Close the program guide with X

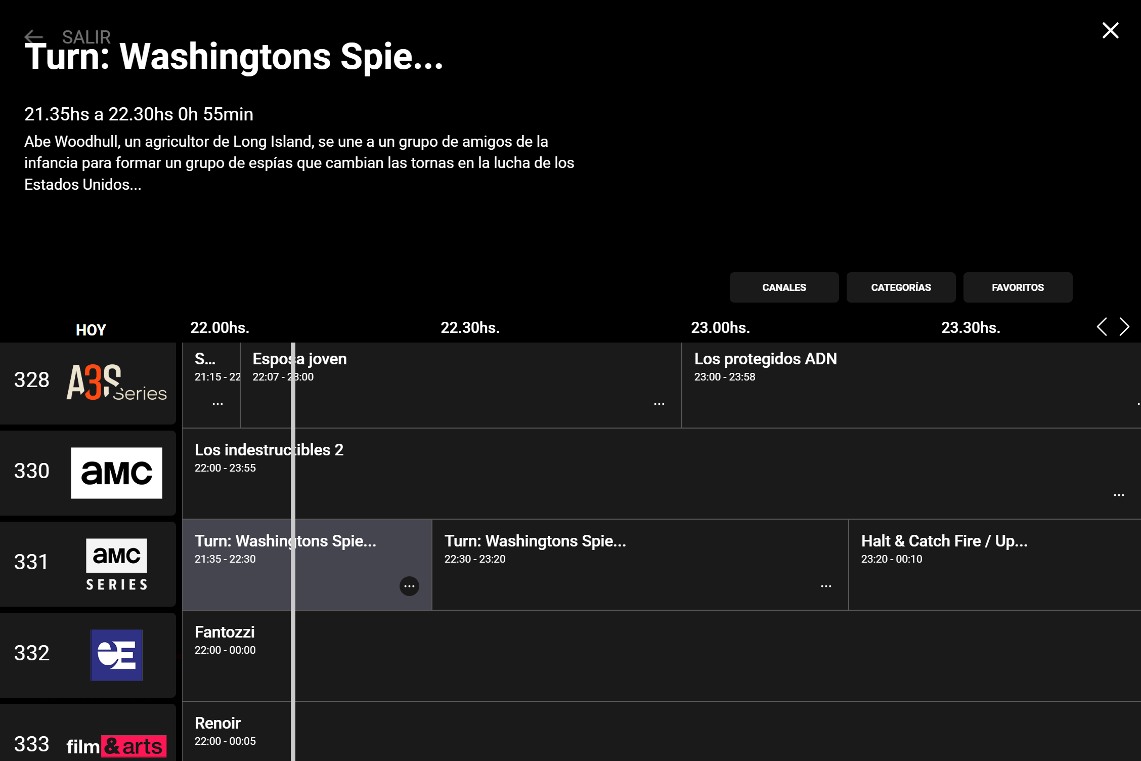click(1110, 31)
